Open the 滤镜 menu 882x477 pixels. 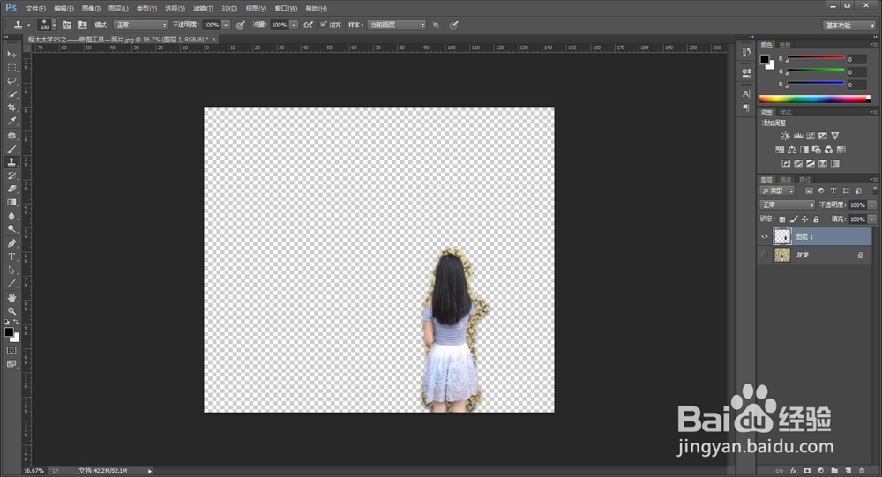pos(203,9)
